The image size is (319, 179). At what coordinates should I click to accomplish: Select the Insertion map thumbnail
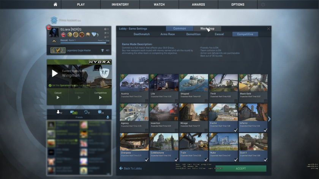point(164,112)
